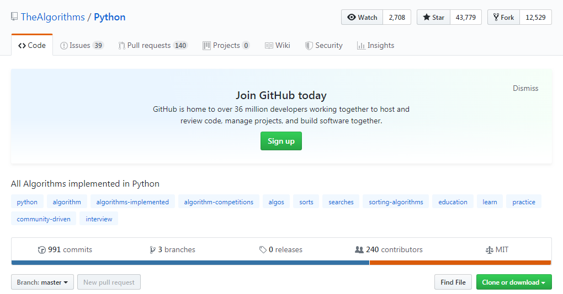Open the TheAlgorithms owner link
This screenshot has width=563, height=294.
click(53, 17)
